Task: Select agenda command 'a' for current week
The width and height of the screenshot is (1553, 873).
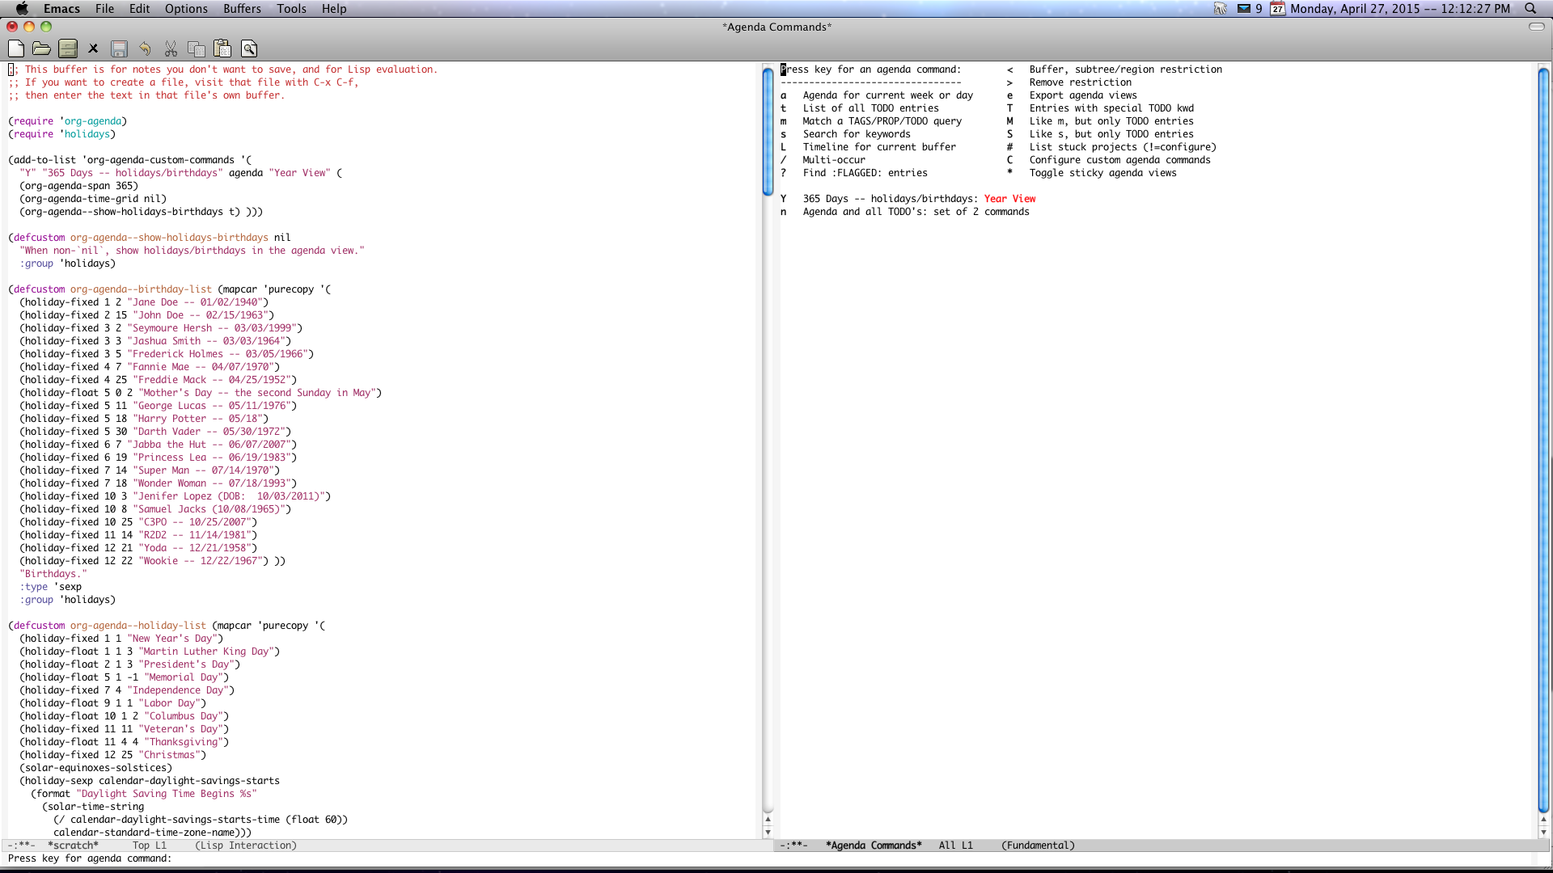Action: pyautogui.click(x=783, y=95)
